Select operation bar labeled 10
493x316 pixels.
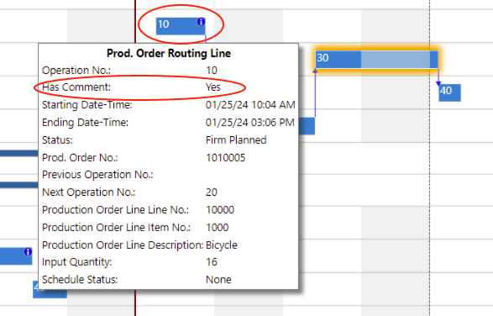click(x=181, y=26)
